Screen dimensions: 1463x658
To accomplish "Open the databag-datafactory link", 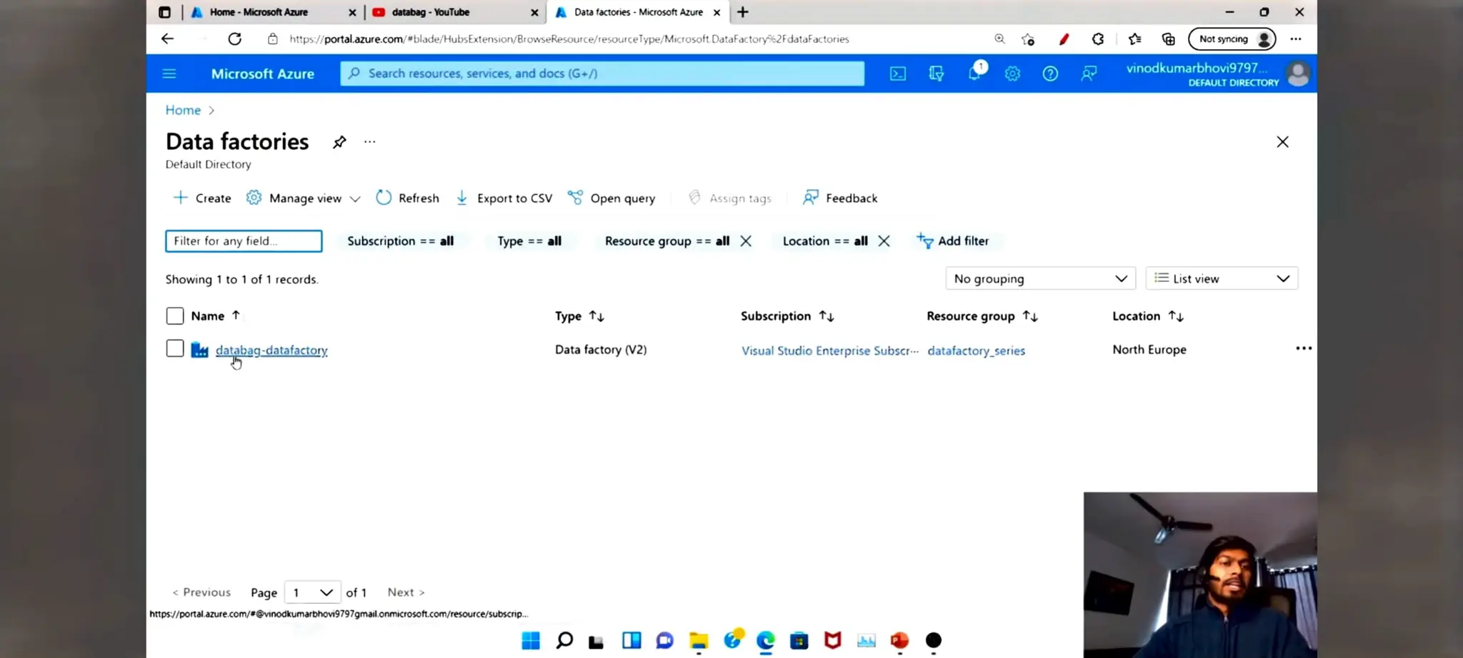I will [271, 350].
